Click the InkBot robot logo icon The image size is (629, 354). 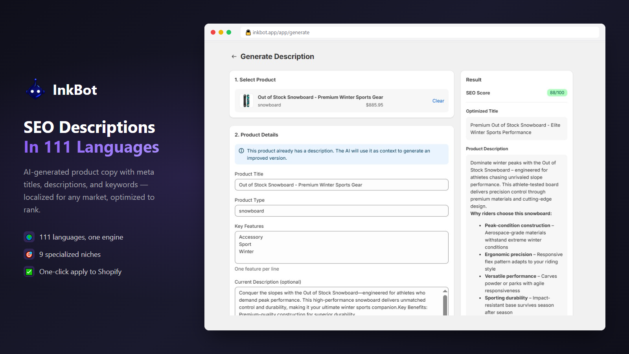coord(35,89)
